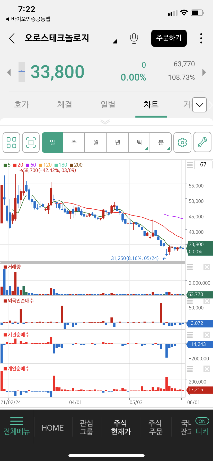Tap the 개인순매수 legend label

point(16,369)
